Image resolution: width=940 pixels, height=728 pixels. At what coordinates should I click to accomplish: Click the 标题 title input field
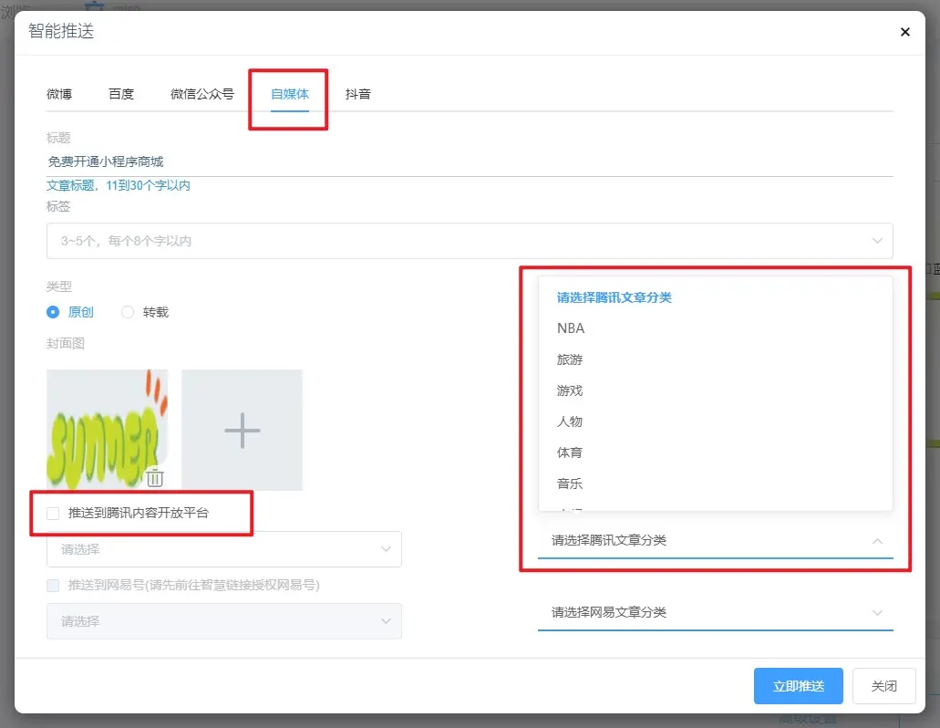point(470,161)
